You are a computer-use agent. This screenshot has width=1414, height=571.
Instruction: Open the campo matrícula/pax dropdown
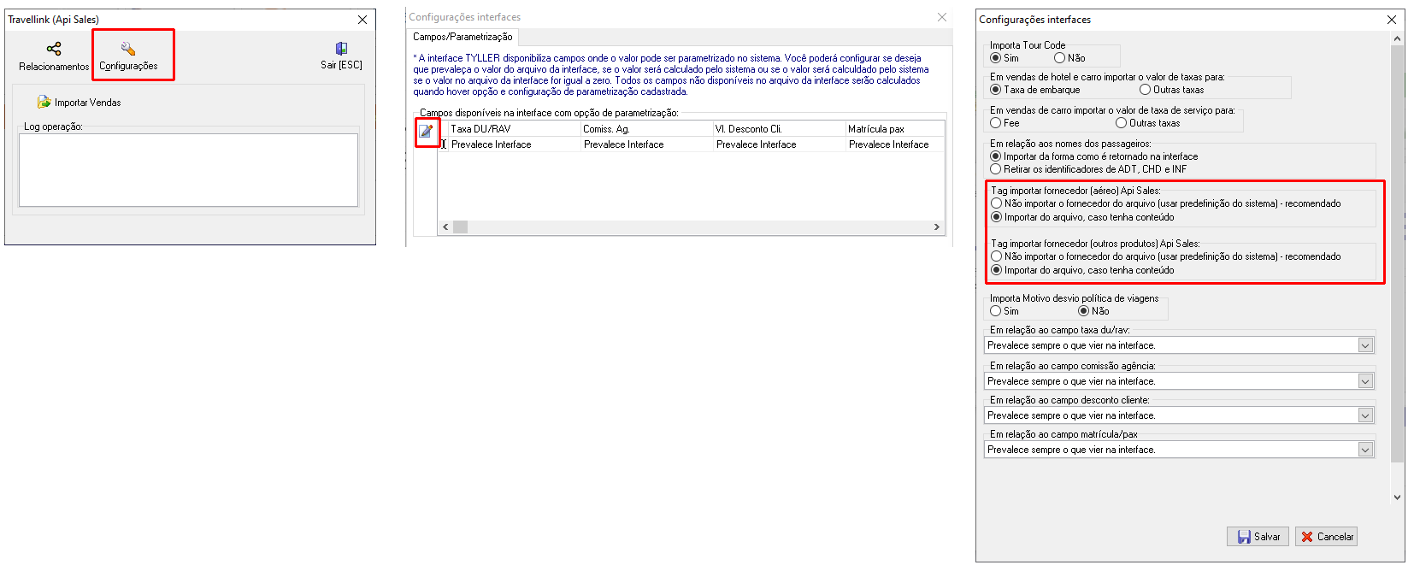click(1365, 450)
